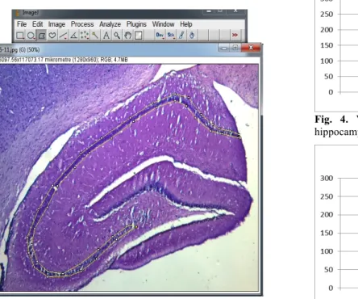The image size is (358, 299).
Task: Close the hippocampus image window
Action: tap(251, 48)
